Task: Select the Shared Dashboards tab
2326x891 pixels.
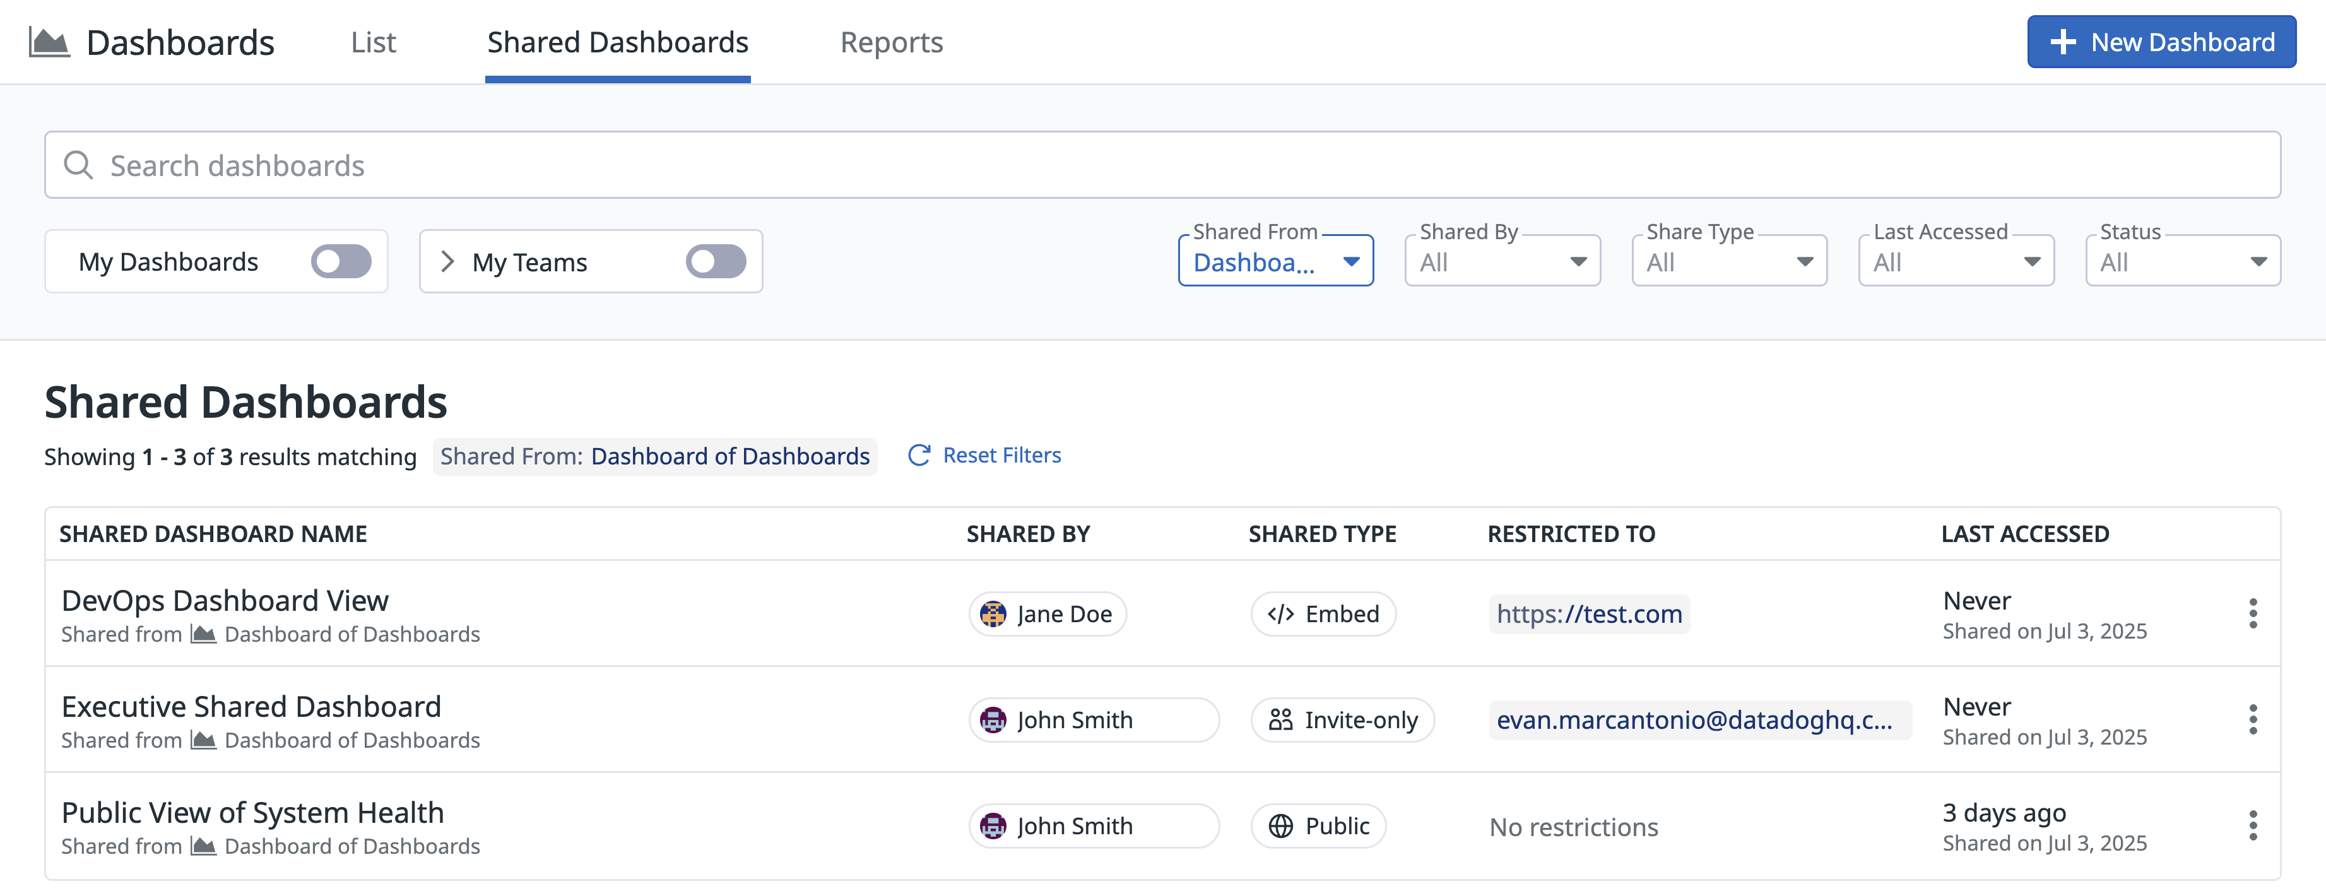Action: click(618, 42)
